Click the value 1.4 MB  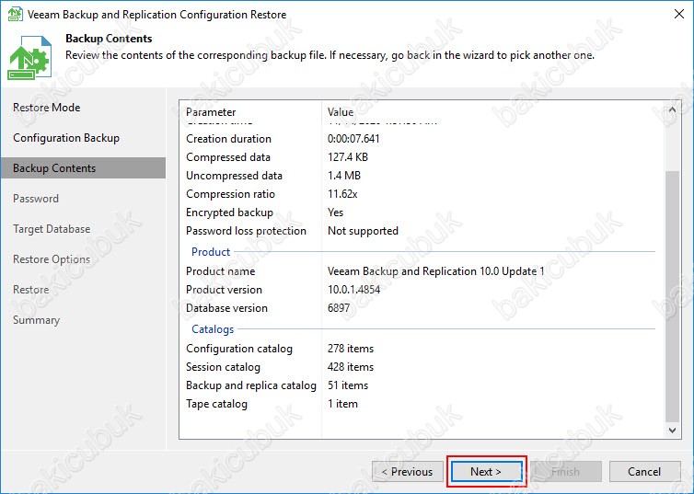pyautogui.click(x=344, y=176)
